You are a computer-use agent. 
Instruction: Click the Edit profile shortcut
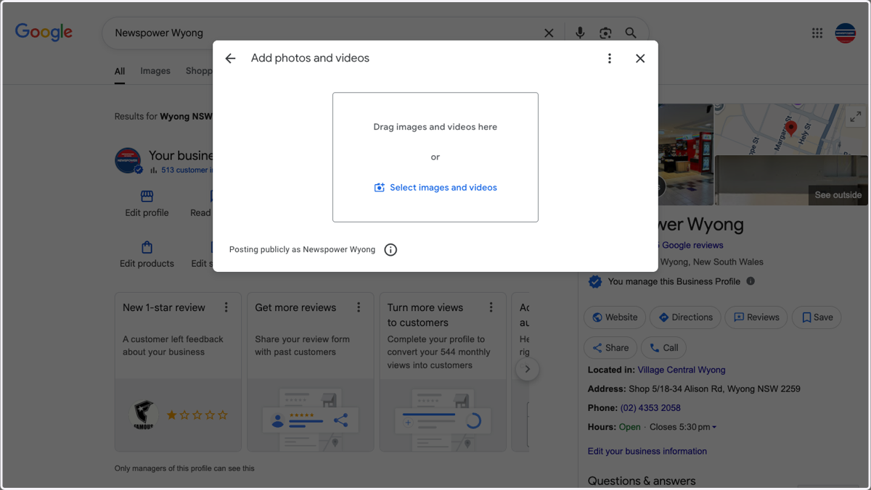147,204
